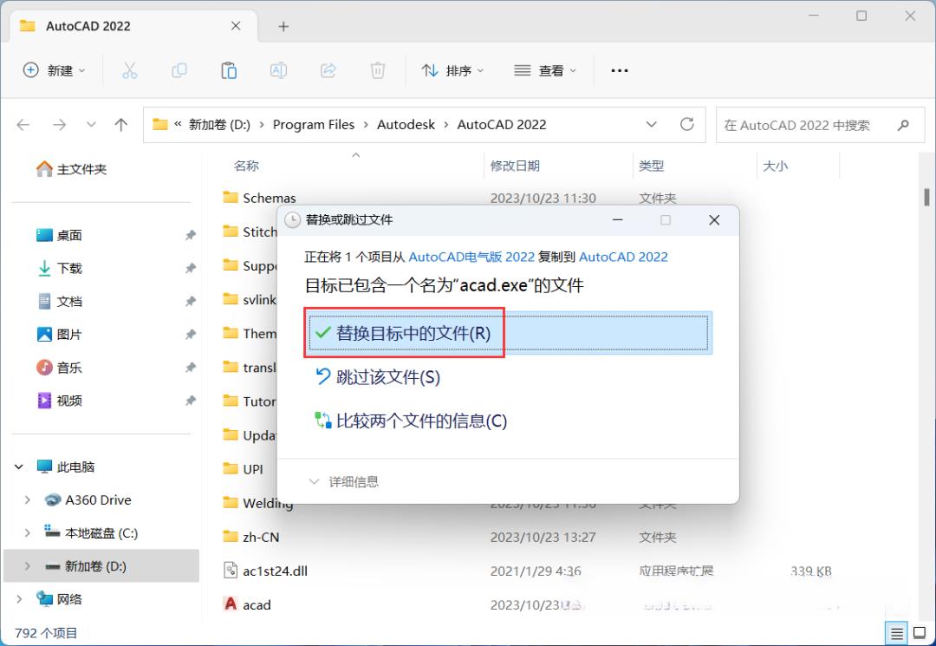This screenshot has height=646, width=936.
Task: Click the AutoCAD 2022 destination link
Action: pyautogui.click(x=623, y=257)
